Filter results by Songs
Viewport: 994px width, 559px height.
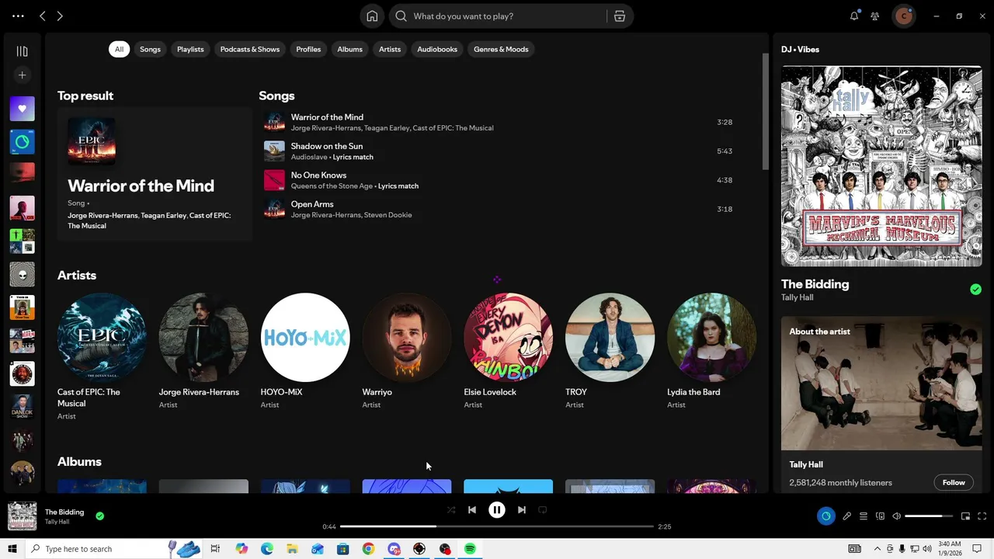(x=150, y=49)
